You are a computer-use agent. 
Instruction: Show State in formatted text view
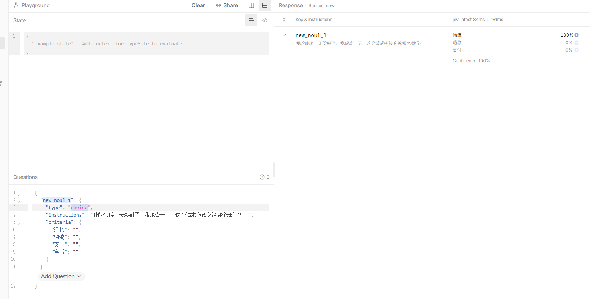tap(251, 20)
